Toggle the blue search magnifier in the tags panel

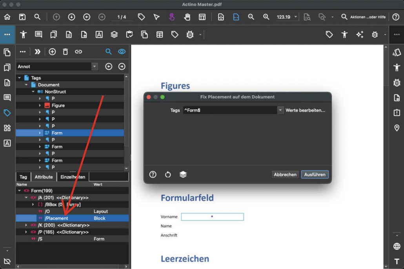pyautogui.click(x=109, y=51)
